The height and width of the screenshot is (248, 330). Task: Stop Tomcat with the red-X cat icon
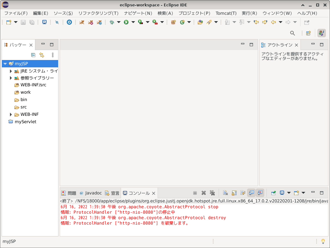point(91,22)
